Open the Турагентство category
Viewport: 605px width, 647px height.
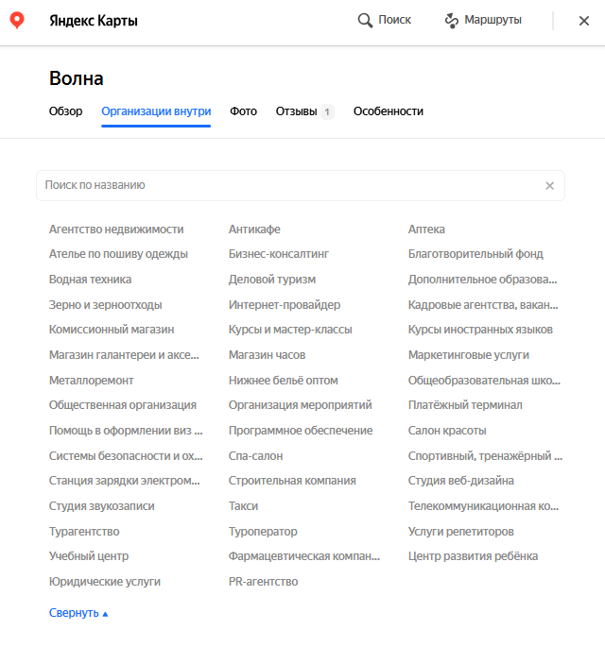[84, 532]
